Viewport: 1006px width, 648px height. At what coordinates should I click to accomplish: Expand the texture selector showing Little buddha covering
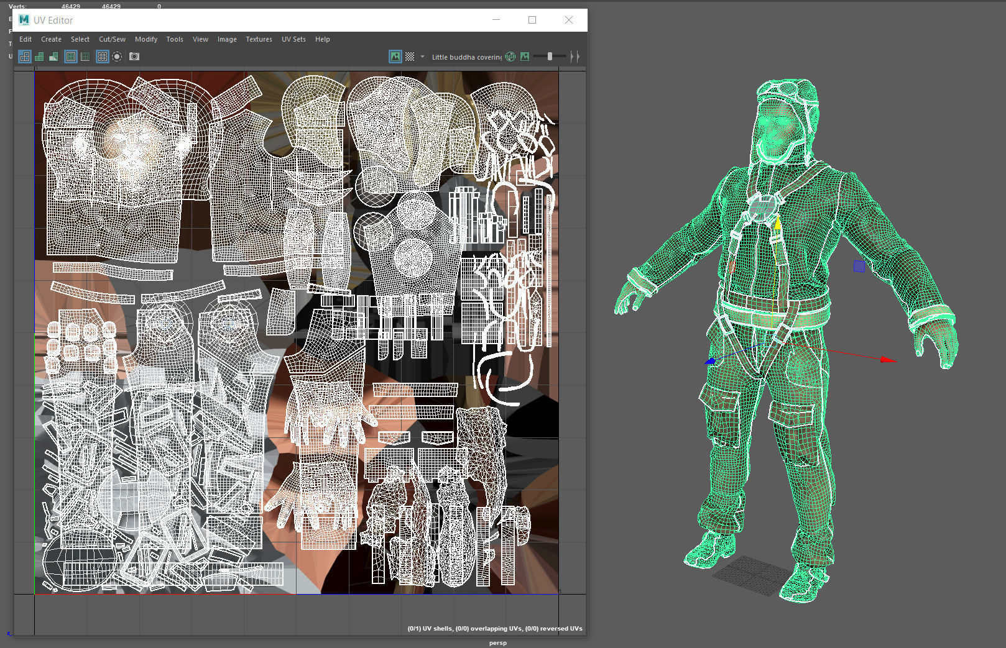click(x=466, y=57)
